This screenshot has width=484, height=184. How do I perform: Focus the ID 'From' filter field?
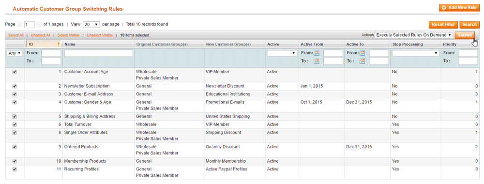pos(51,53)
